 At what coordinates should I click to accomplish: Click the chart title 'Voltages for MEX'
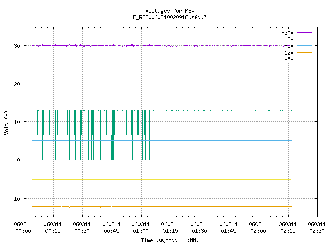point(170,11)
